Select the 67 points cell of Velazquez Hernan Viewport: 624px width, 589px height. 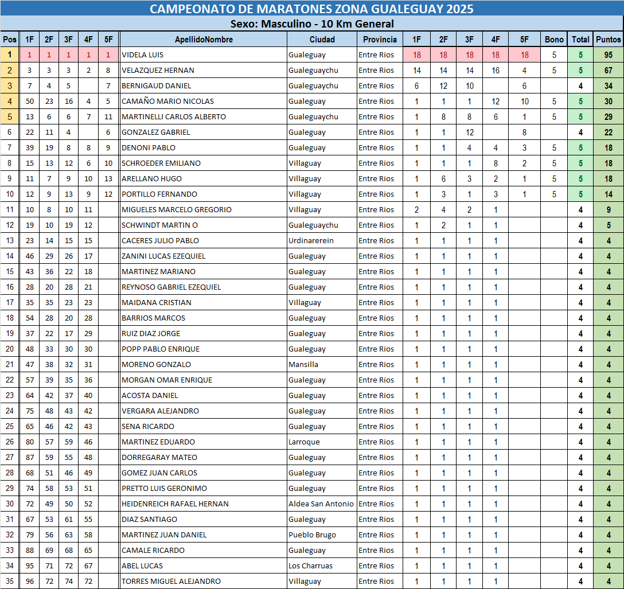(x=608, y=71)
